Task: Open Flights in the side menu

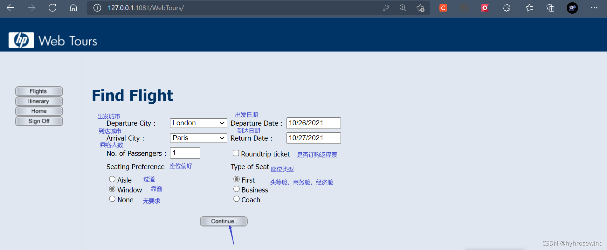Action: 39,91
